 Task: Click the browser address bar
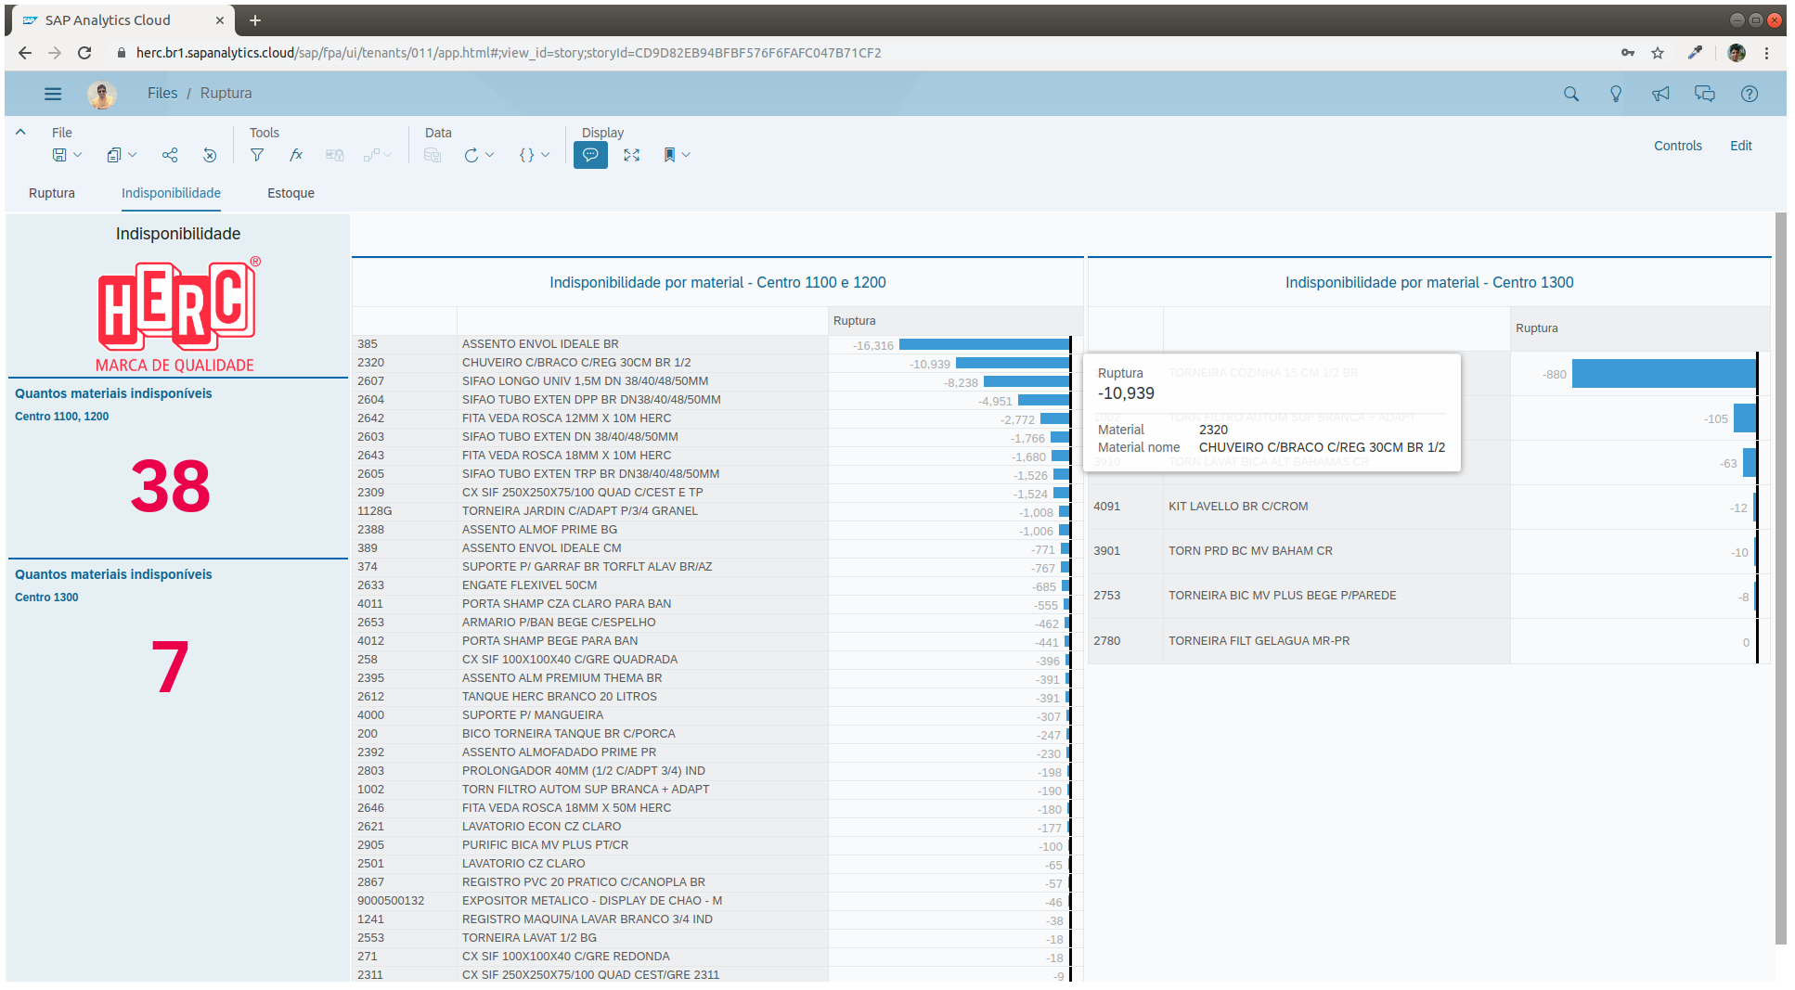click(x=863, y=53)
